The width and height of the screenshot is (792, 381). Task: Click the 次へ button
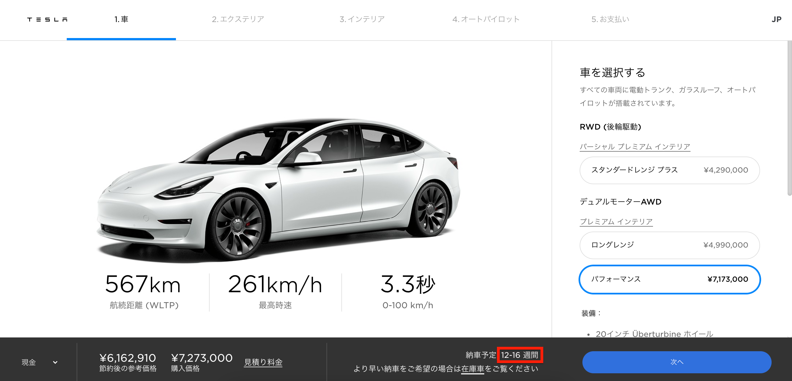coord(677,362)
